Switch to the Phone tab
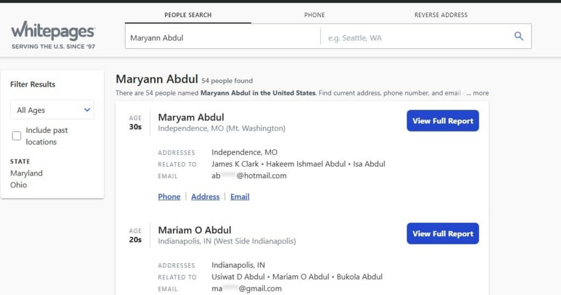Image resolution: width=561 pixels, height=295 pixels. coord(314,15)
